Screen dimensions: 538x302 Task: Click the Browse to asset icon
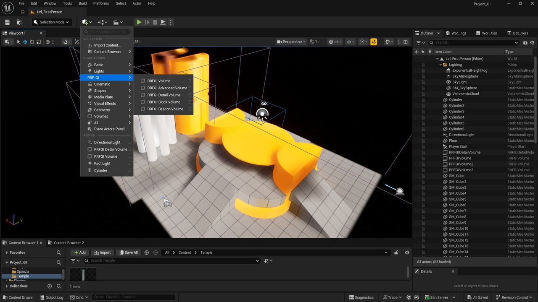pos(19,22)
